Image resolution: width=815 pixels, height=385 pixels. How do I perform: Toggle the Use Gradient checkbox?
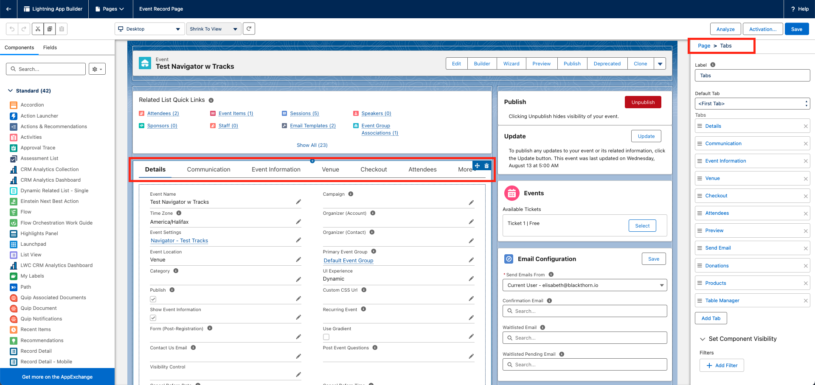point(326,337)
